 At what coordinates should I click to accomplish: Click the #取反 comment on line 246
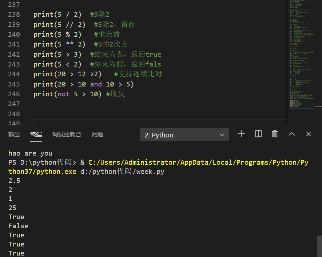(x=115, y=94)
